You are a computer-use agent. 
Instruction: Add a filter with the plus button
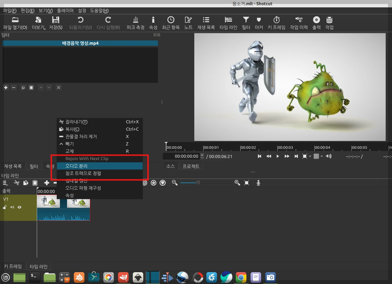(x=6, y=88)
